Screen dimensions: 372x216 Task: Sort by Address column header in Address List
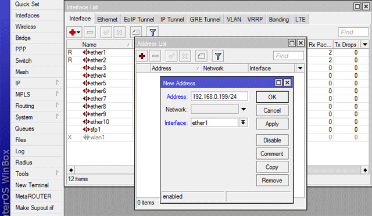click(176, 69)
